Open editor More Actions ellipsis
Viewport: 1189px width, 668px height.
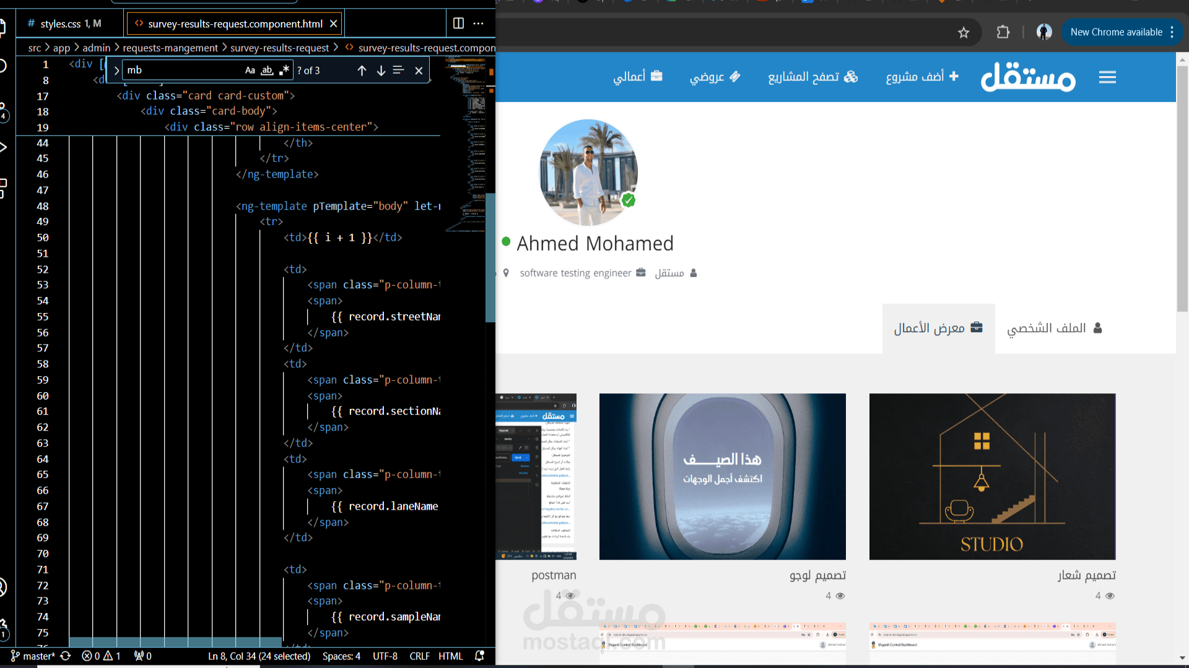[x=478, y=24]
